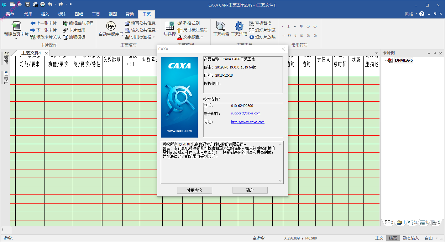Close the CAXA about dialog
445x242 pixels.
pyautogui.click(x=283, y=49)
